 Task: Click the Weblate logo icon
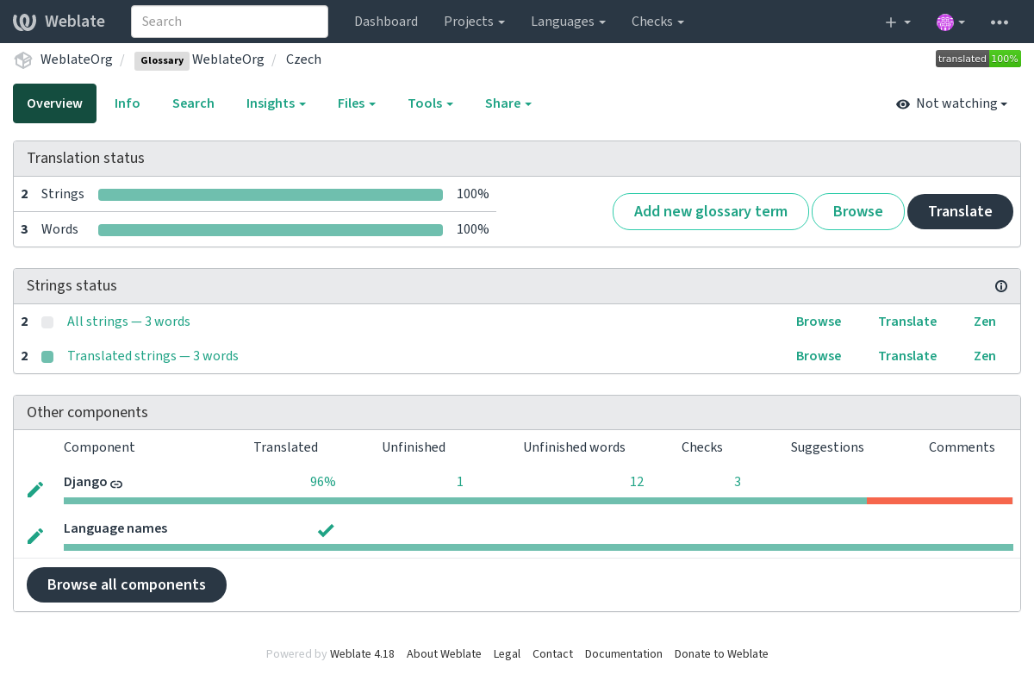(24, 22)
